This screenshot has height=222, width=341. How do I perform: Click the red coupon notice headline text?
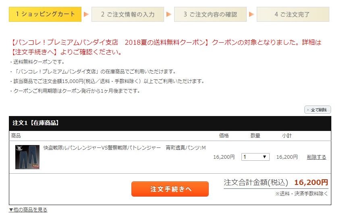(x=166, y=47)
